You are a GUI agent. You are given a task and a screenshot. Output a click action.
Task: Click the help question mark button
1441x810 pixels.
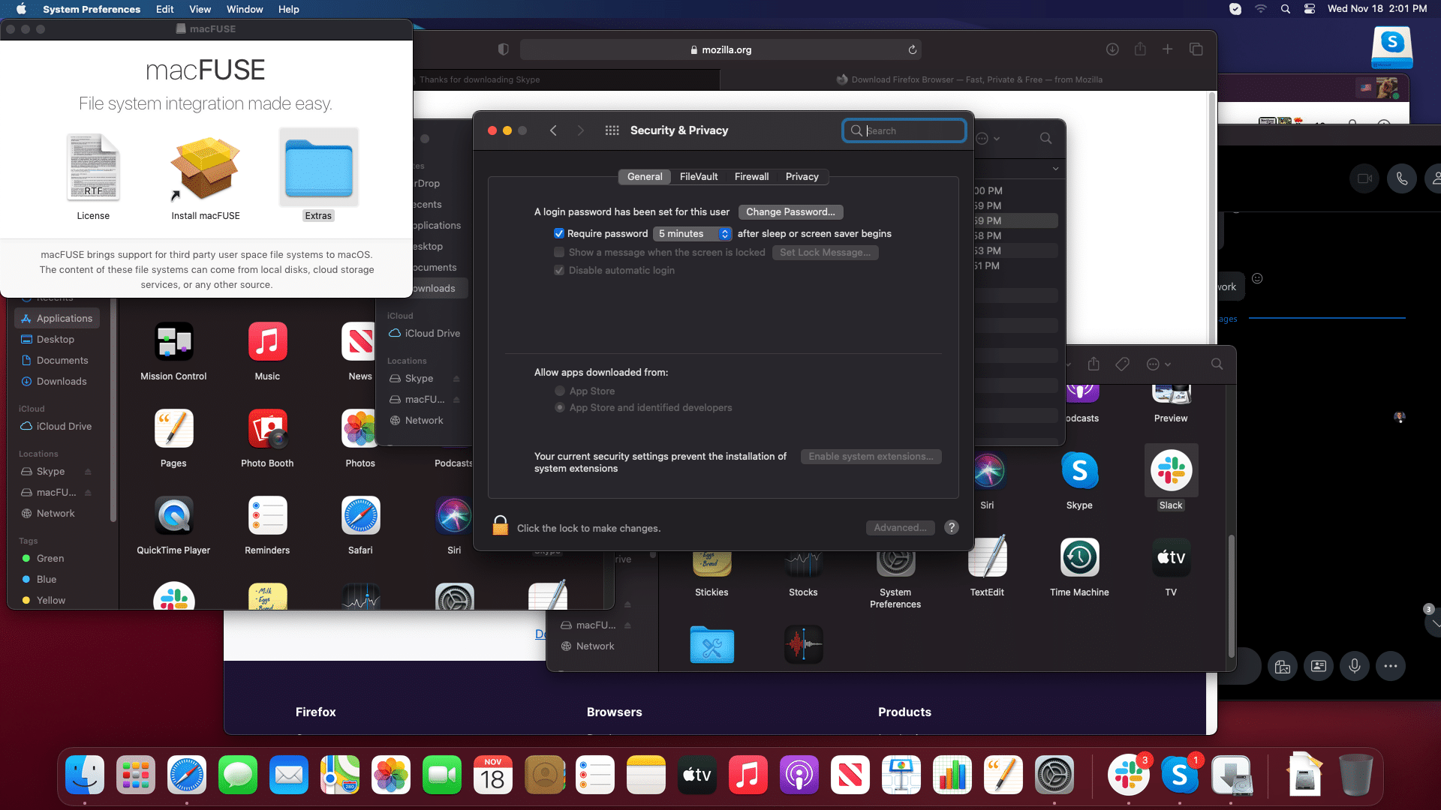click(952, 527)
